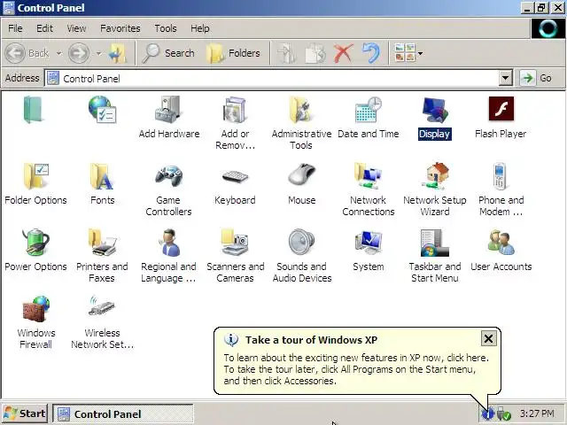Click the Back toolbar button

(27, 53)
